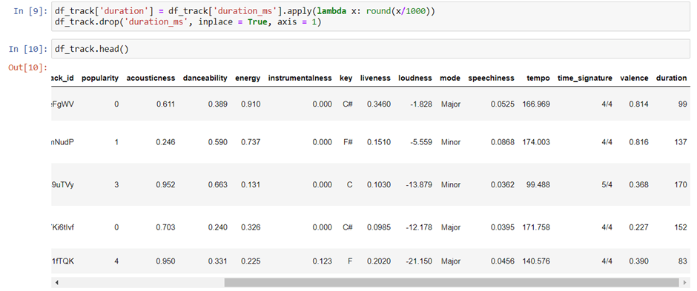Click the acousticness value 0.952
Image resolution: width=697 pixels, height=291 pixels.
coord(165,185)
